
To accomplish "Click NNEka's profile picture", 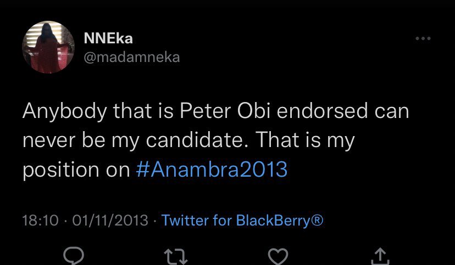I will tap(48, 48).
